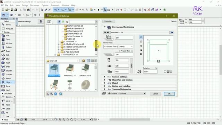Open Interior - Furniture layer dropdown
Image resolution: width=222 pixels, height=125 pixels.
click(x=126, y=93)
